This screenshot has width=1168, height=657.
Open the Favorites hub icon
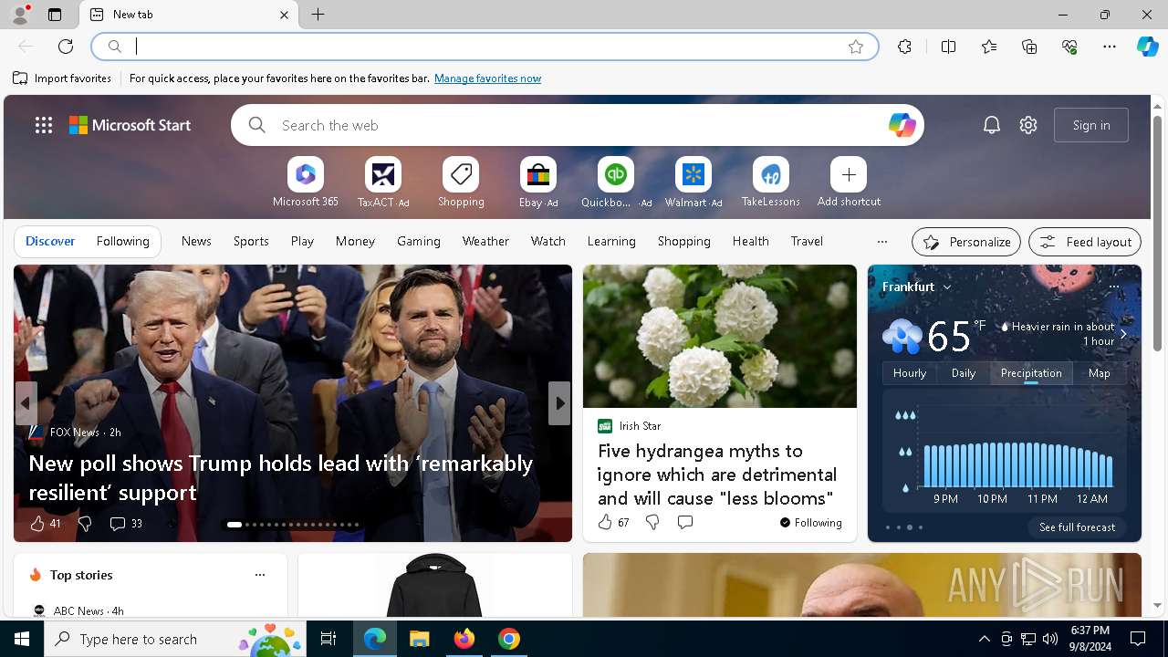click(989, 47)
